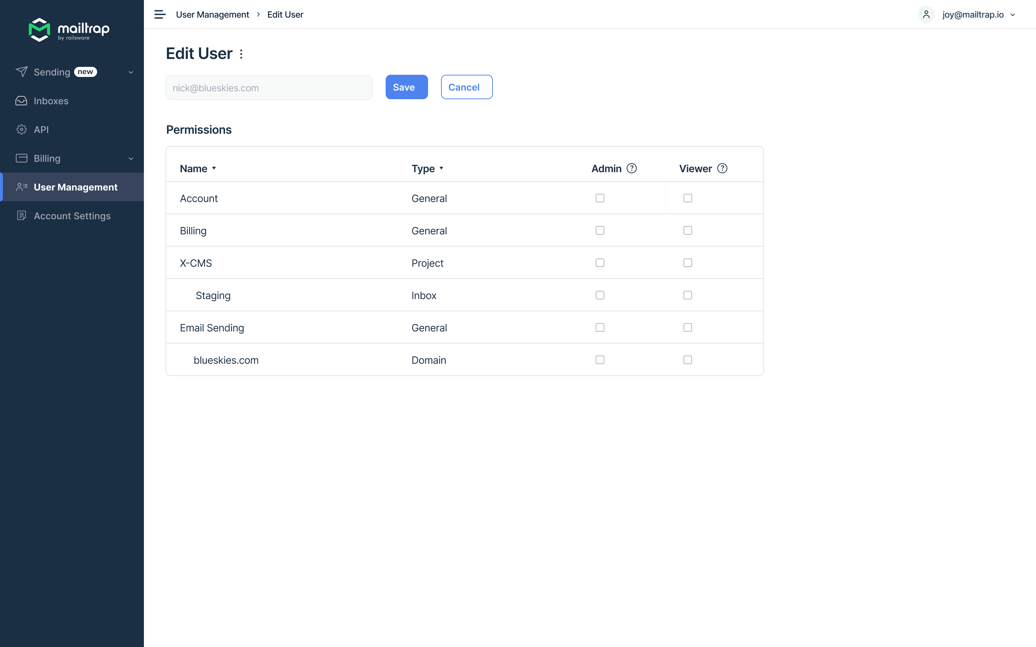1036x647 pixels.
Task: Click the Viewer column header
Action: 695,169
